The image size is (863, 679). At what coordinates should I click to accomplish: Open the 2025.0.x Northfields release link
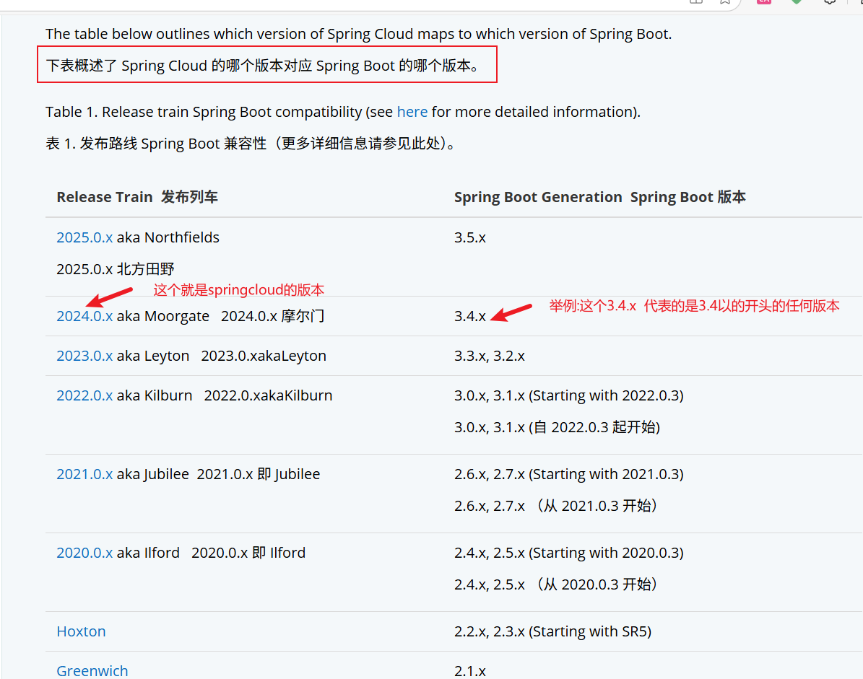tap(84, 237)
